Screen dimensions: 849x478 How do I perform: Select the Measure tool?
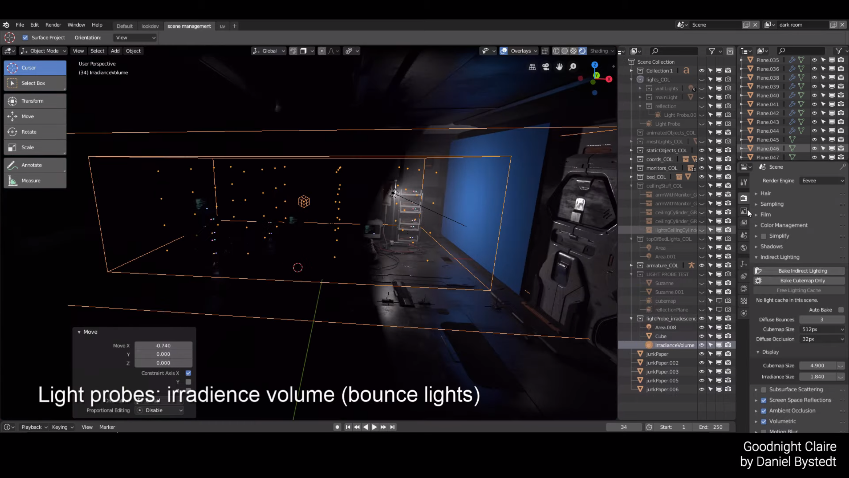[35, 181]
